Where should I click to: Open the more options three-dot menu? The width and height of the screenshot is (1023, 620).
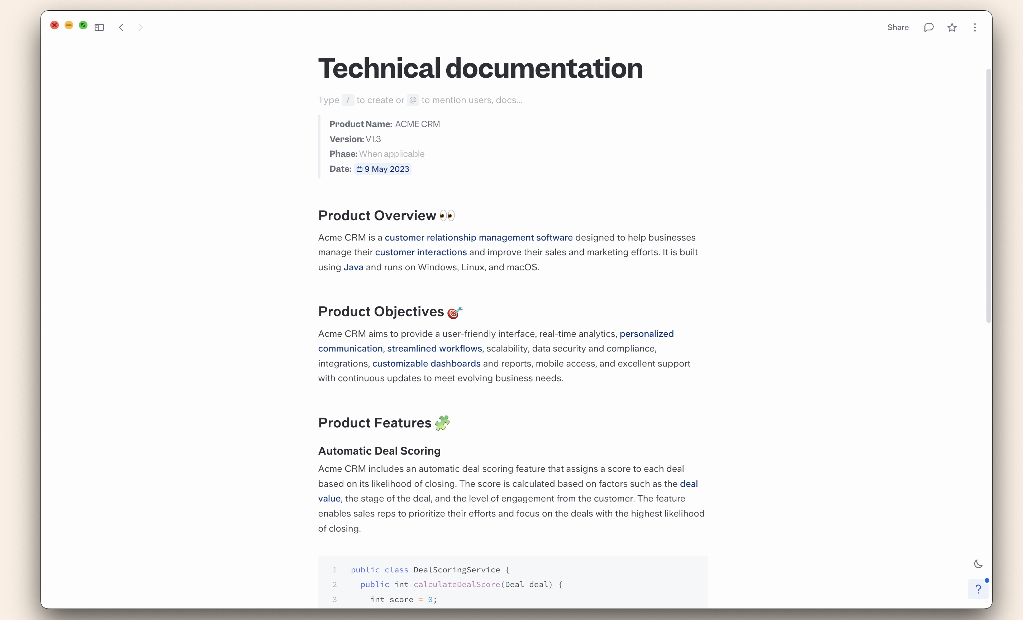(x=975, y=27)
